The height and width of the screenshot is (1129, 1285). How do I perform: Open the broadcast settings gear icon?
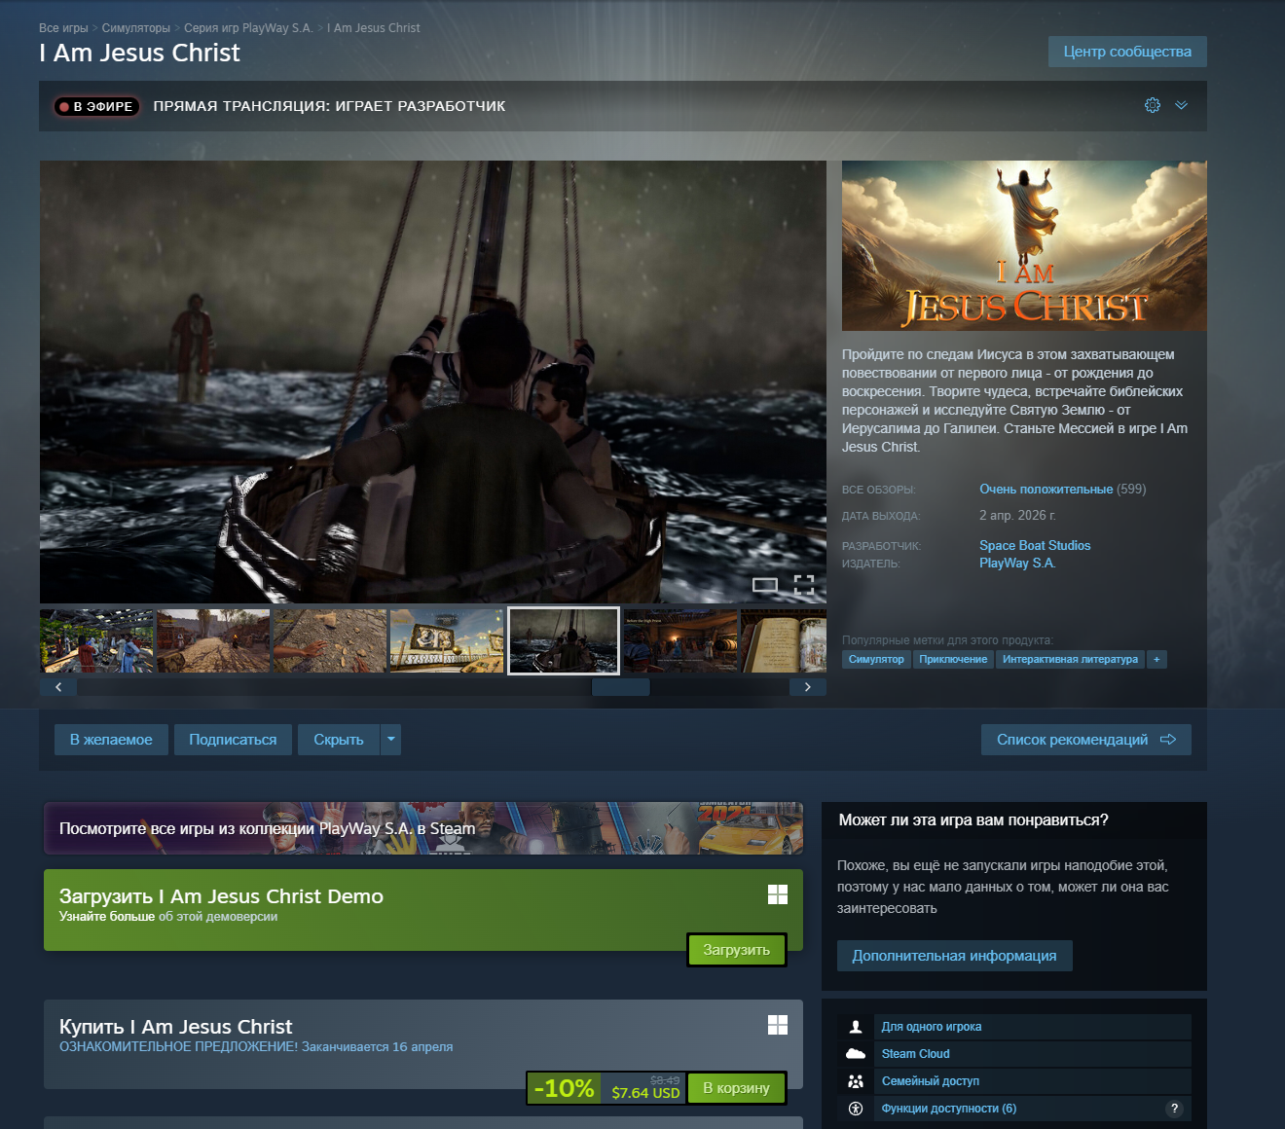1153,105
